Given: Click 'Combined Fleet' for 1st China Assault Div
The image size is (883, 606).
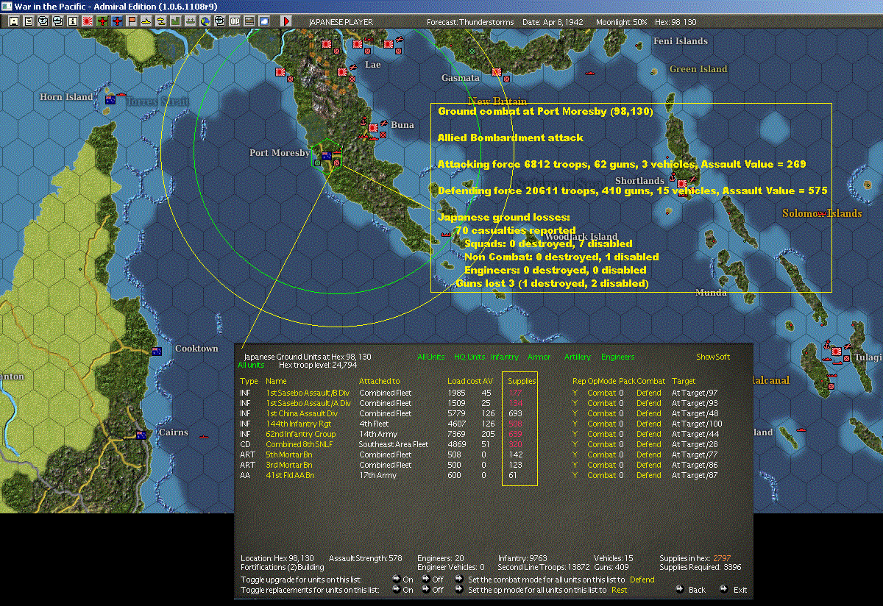Looking at the screenshot, I should click(386, 413).
